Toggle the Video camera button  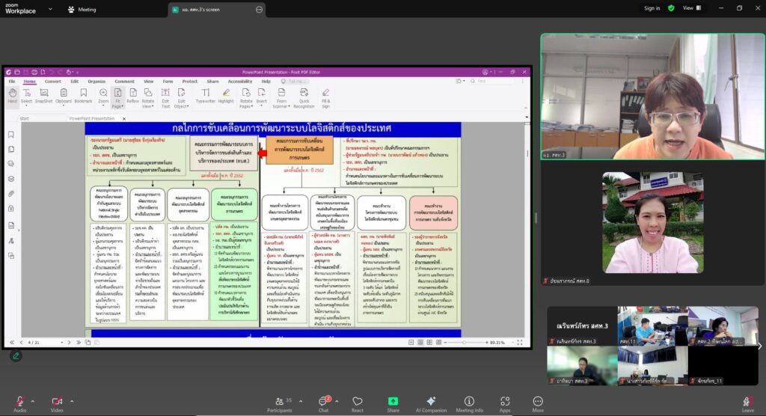(56, 402)
